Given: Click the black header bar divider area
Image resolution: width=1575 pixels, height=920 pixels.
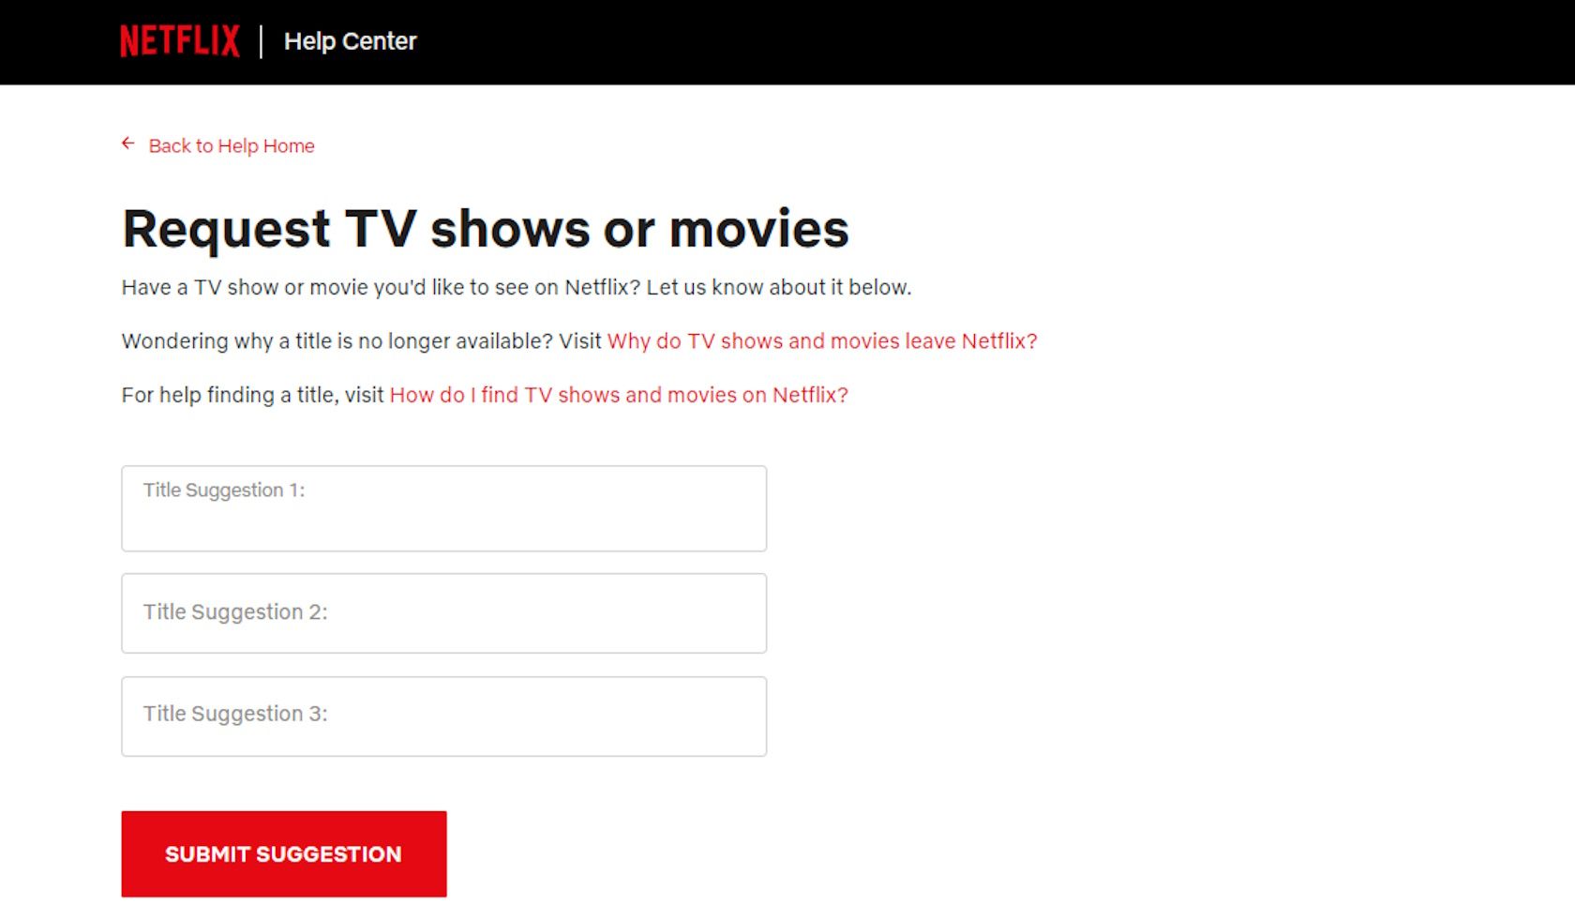Looking at the screenshot, I should pyautogui.click(x=260, y=41).
